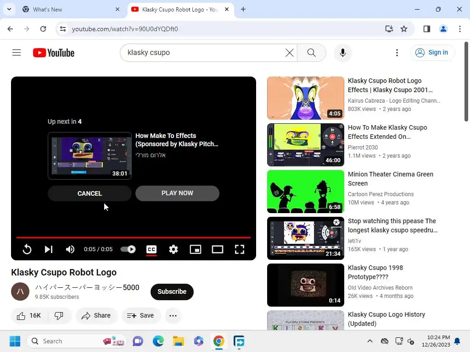Go to YouTube home via logo

pyautogui.click(x=54, y=53)
